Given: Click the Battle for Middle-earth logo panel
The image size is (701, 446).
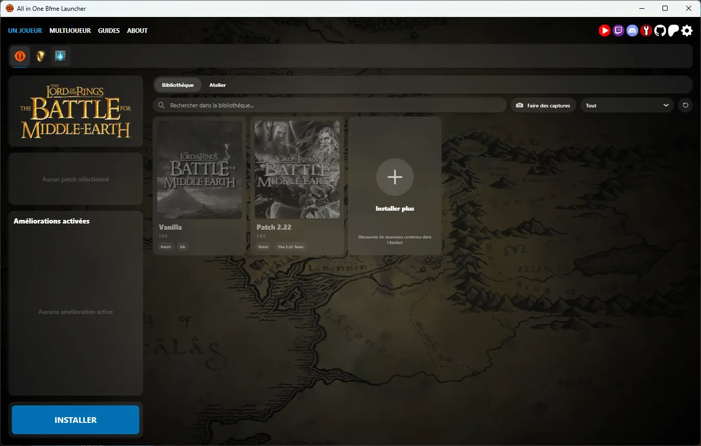Looking at the screenshot, I should [x=76, y=112].
